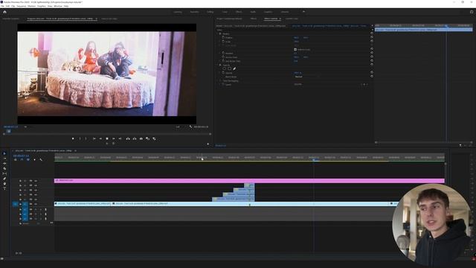Viewport: 476px width, 268px height.
Task: Click the Extract button
Action: click(135, 138)
